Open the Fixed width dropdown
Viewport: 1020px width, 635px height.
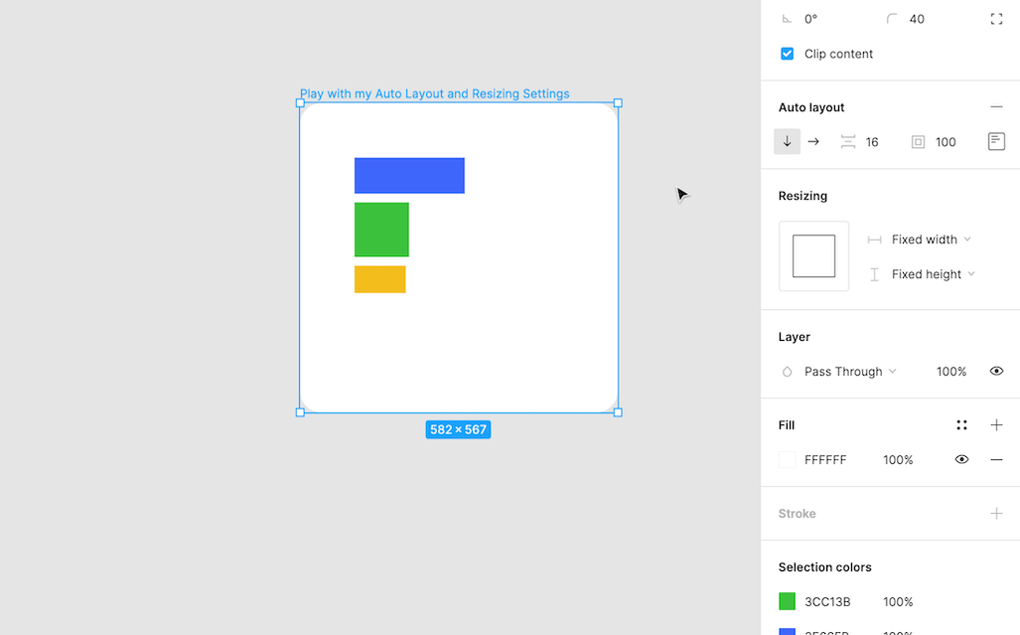pyautogui.click(x=931, y=239)
